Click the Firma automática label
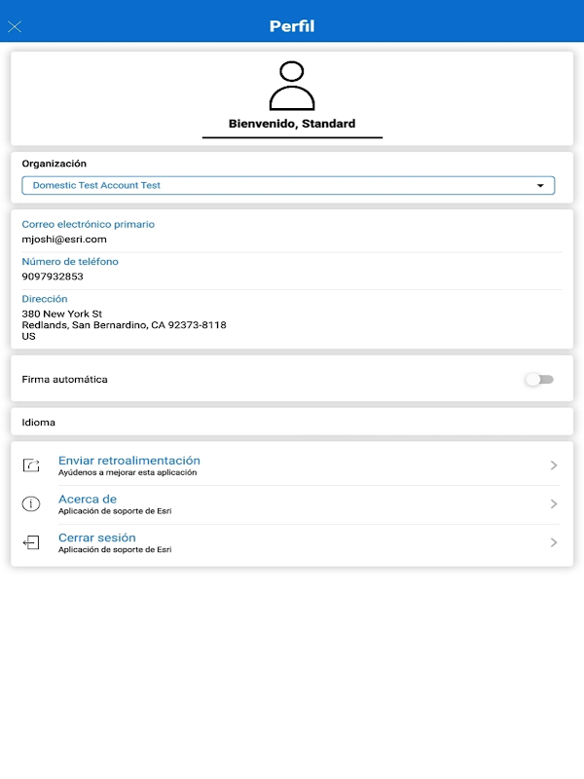 click(x=64, y=380)
